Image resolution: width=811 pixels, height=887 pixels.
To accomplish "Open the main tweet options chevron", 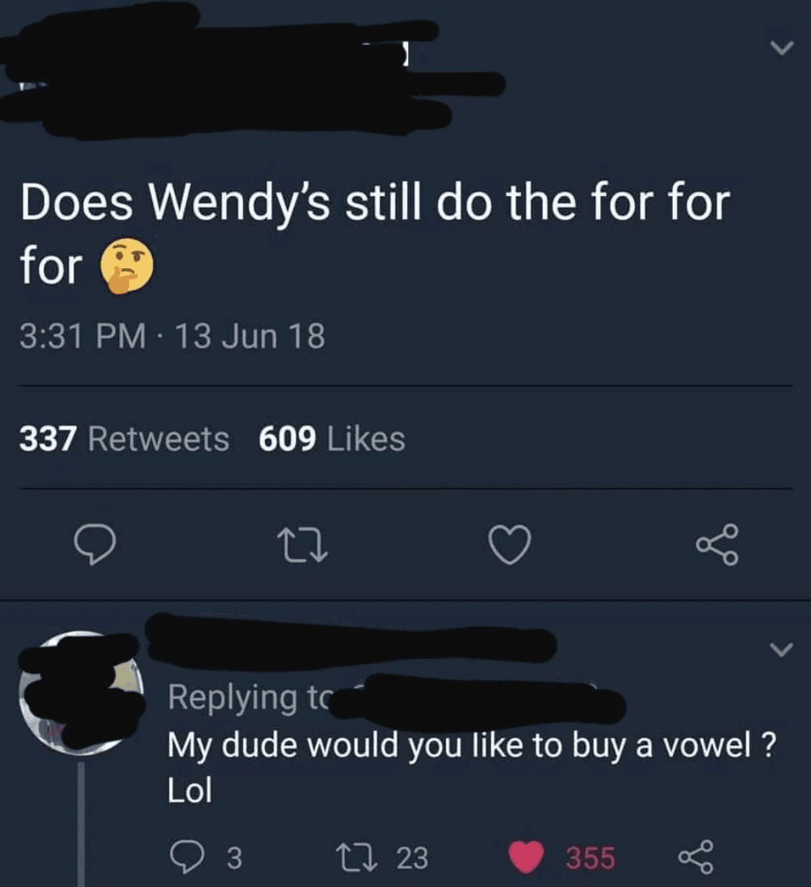I will [783, 48].
